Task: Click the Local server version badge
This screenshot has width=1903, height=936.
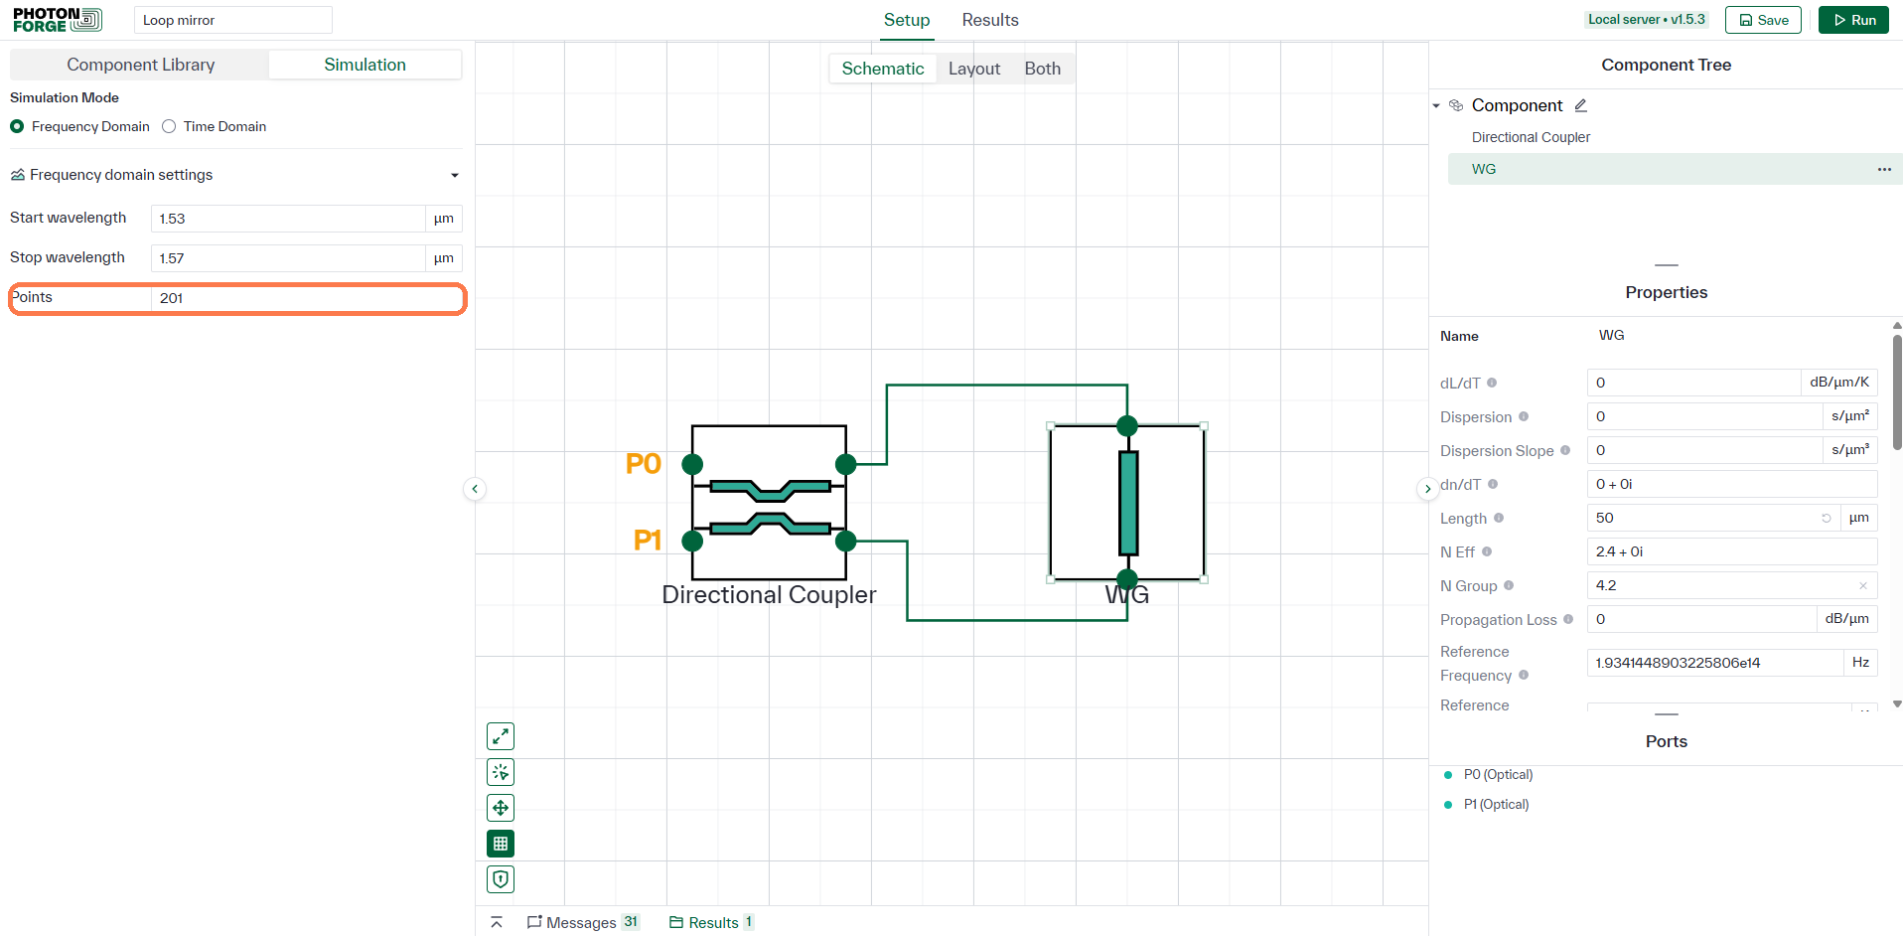Action: click(1646, 19)
